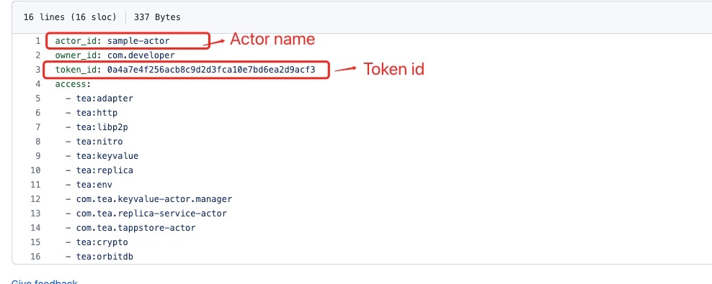Click the actor_id: sample-actor line
This screenshot has width=712, height=284.
(x=112, y=41)
